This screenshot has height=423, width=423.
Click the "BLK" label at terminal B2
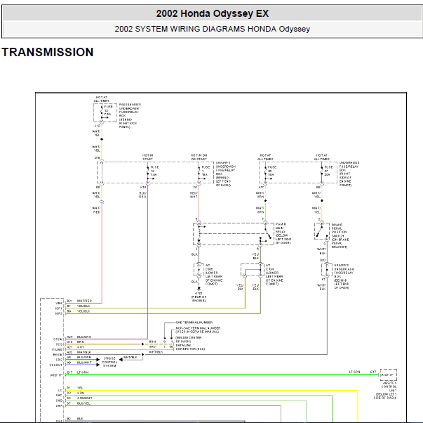point(80,419)
